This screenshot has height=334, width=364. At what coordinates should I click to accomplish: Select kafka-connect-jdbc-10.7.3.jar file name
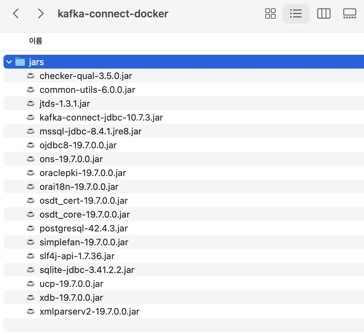(x=101, y=117)
